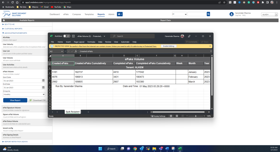The height and width of the screenshot is (152, 280).
Task: Select the Data ribbon tab
Action: tap(100, 42)
